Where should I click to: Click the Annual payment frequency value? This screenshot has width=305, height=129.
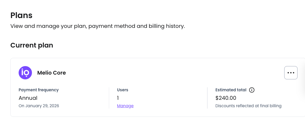(28, 98)
